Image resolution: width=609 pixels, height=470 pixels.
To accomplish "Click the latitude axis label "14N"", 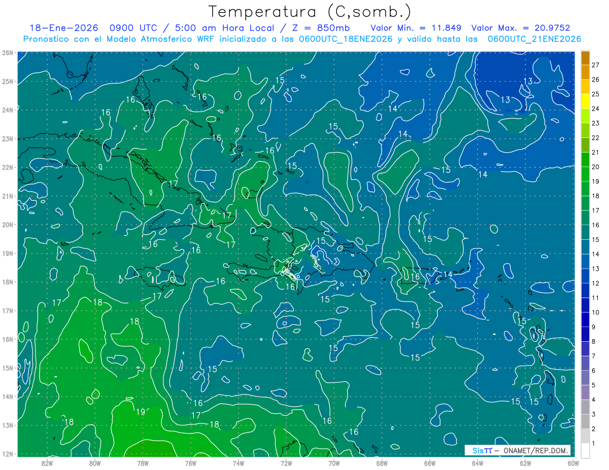I will click(x=7, y=396).
